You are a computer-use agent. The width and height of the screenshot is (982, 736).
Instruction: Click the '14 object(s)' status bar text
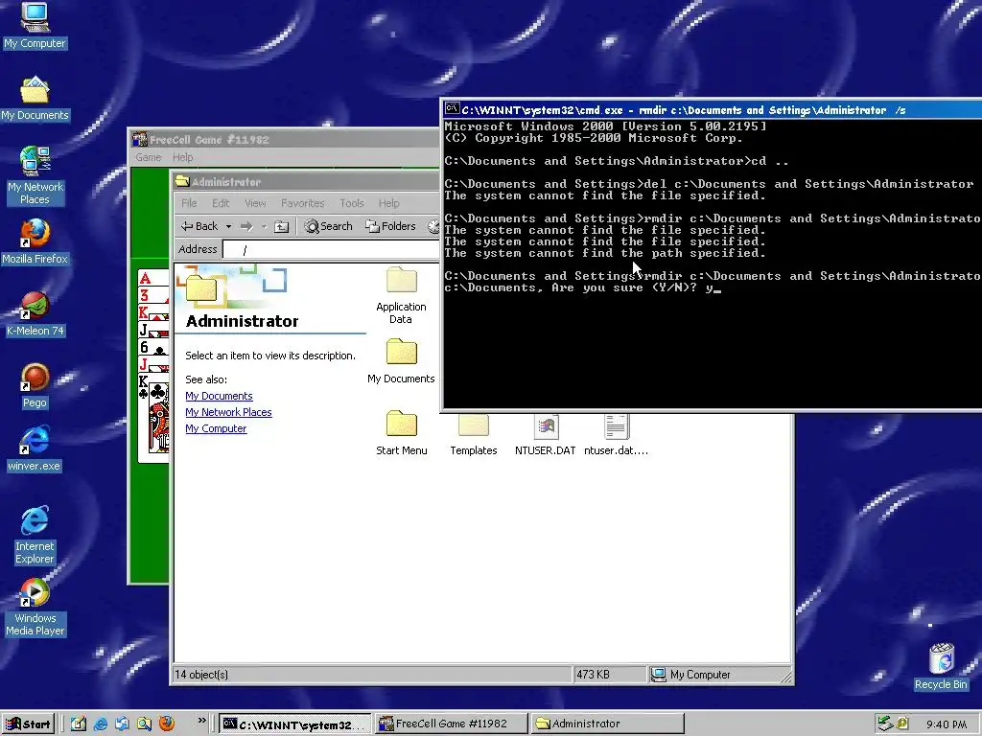pos(201,675)
